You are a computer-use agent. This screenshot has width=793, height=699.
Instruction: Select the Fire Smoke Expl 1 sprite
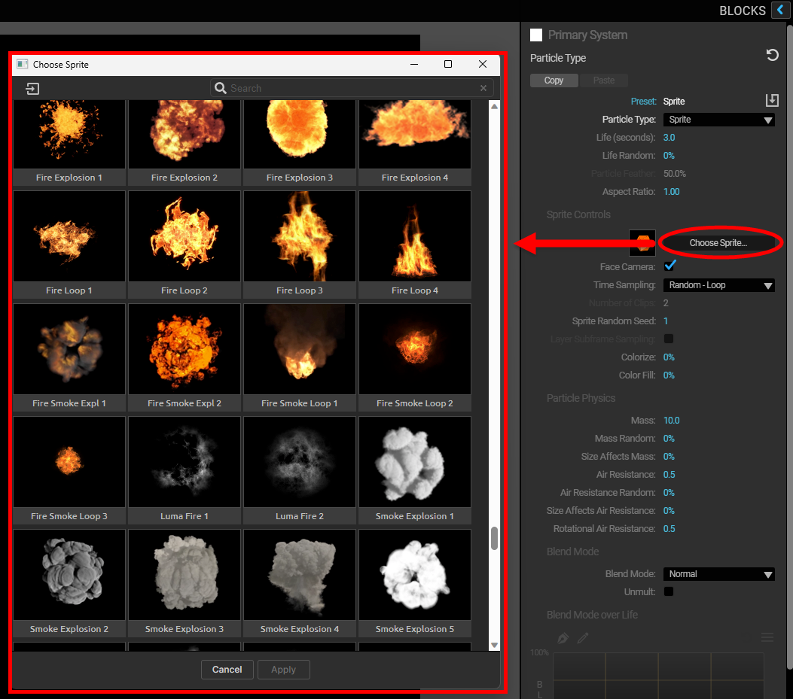point(69,357)
